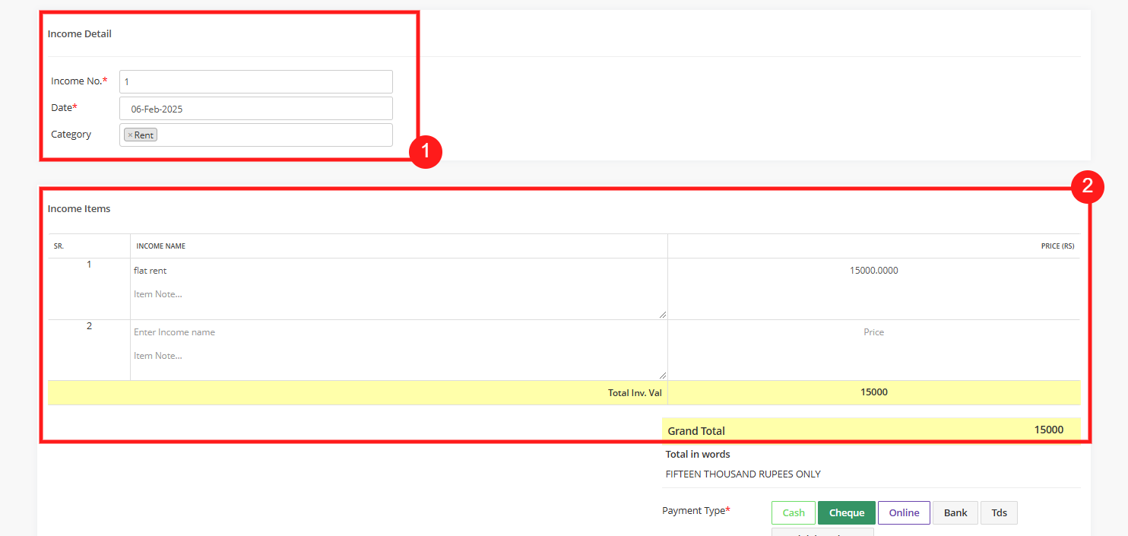Viewport: 1128px width, 536px height.
Task: Open the Date field showing 06-Feb-2025
Action: pos(255,109)
